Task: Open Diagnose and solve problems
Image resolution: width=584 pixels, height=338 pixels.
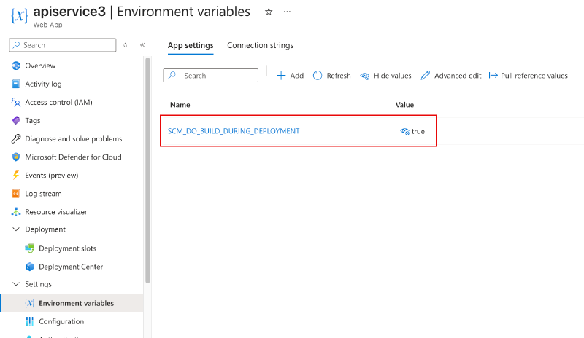Action: coord(74,138)
